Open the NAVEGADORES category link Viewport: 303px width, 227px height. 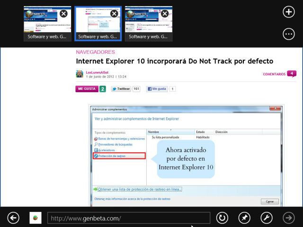tap(95, 52)
